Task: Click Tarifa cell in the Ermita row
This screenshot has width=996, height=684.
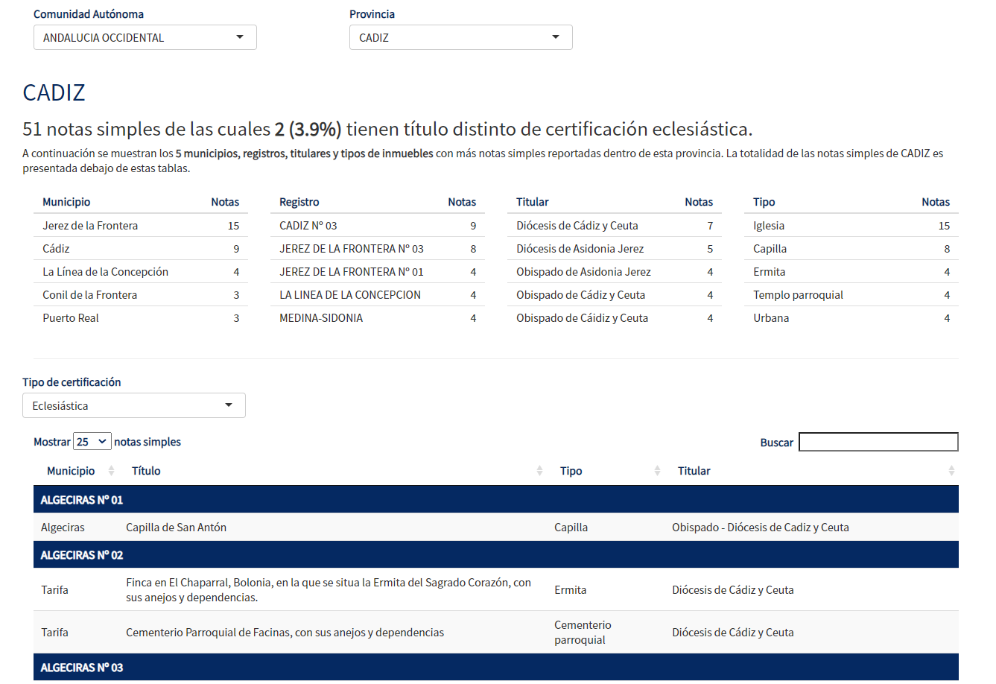Action: click(x=54, y=589)
